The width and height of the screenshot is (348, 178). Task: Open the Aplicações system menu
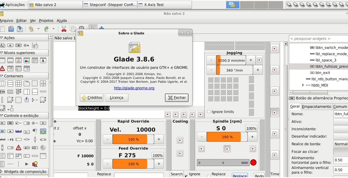coord(13,5)
